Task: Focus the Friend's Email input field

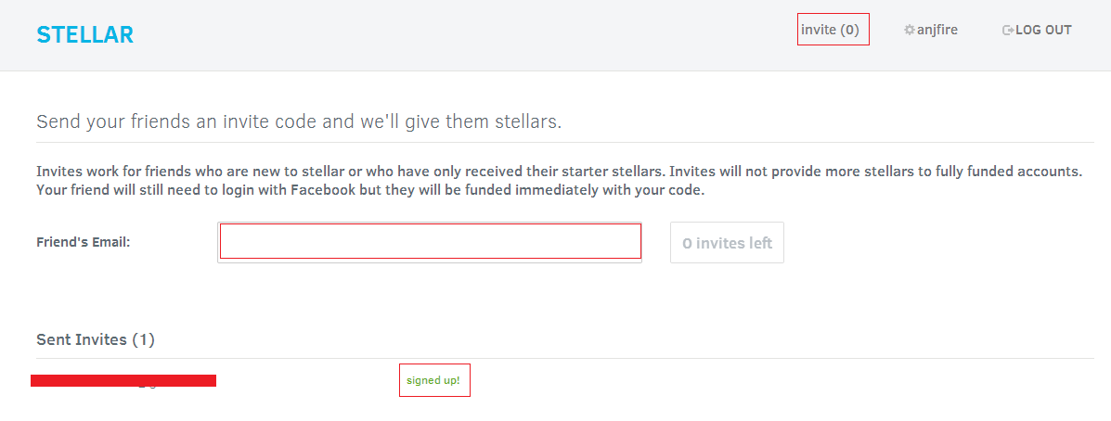Action: click(430, 242)
